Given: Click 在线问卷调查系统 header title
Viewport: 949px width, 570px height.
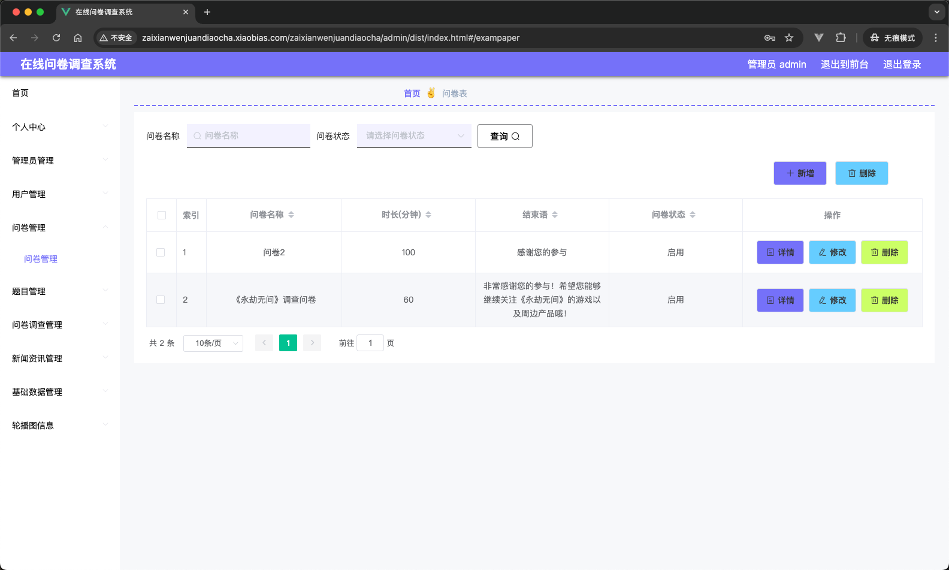Looking at the screenshot, I should pyautogui.click(x=68, y=64).
